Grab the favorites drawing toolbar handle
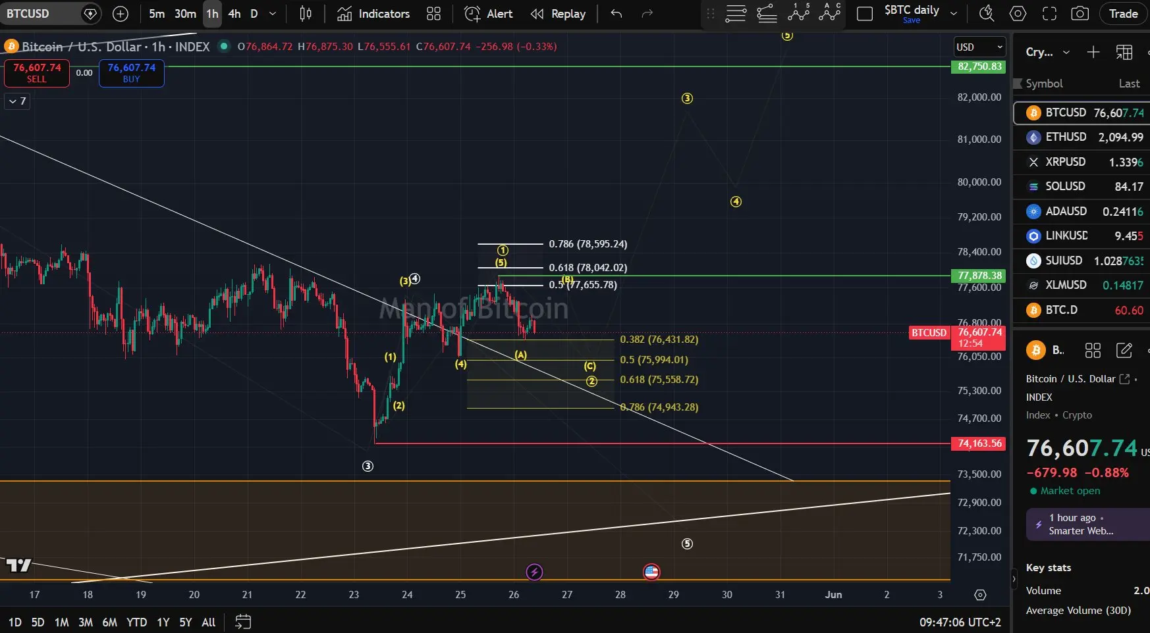 [710, 14]
